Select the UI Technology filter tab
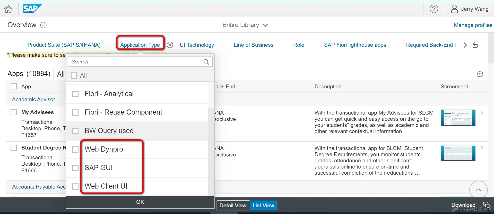This screenshot has width=494, height=214. point(197,45)
